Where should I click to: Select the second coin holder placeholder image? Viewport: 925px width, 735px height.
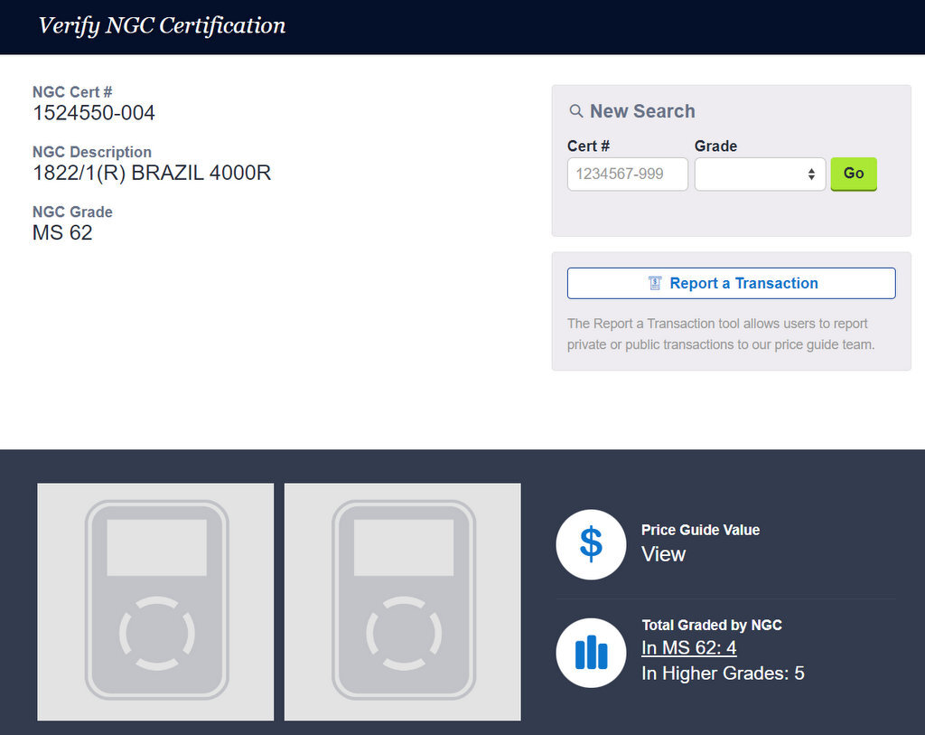[402, 602]
